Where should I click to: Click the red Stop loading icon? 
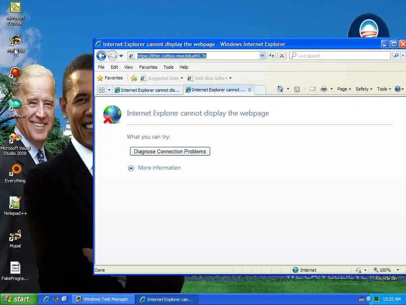point(282,56)
